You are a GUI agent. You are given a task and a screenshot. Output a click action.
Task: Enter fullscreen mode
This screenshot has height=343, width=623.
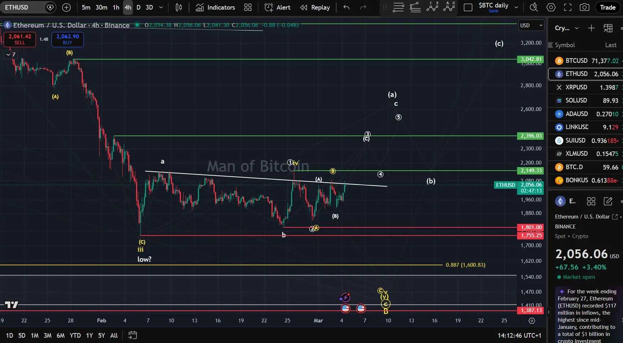click(568, 7)
